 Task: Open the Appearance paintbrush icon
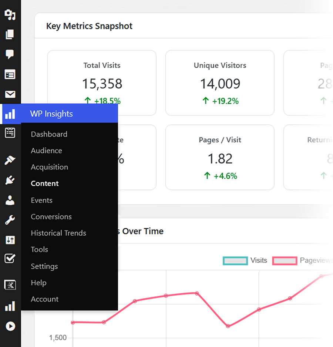(10, 160)
